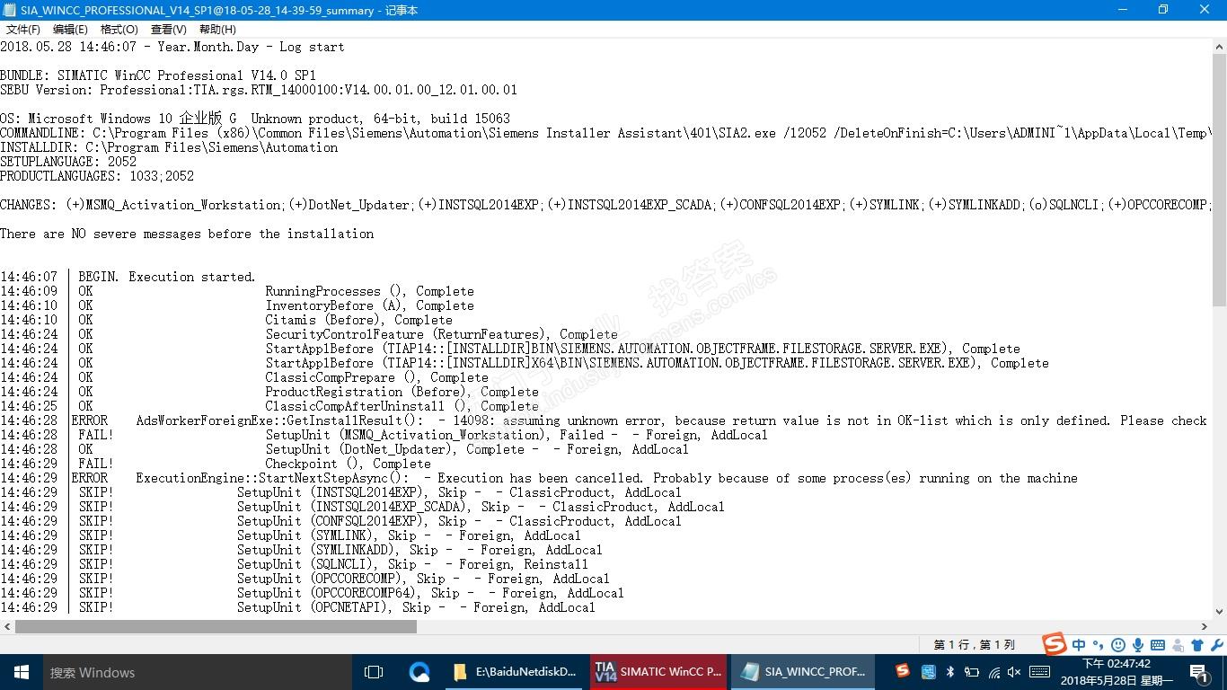Screen dimensions: 1227x690
Task: Click the 'There are NO severe messages' line
Action: [x=187, y=234]
